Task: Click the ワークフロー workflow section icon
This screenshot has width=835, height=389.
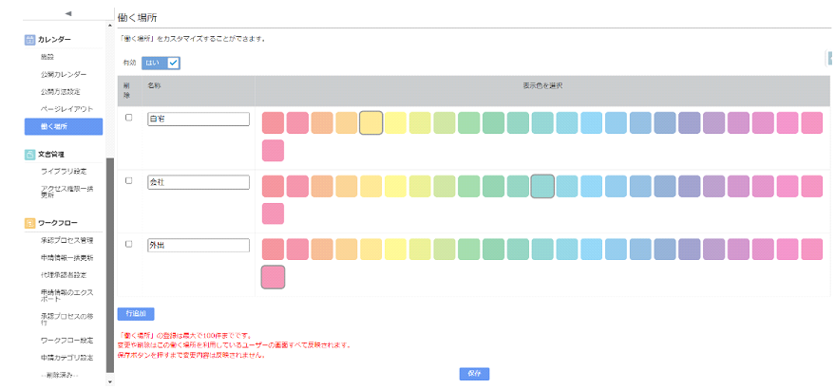Action: [29, 223]
